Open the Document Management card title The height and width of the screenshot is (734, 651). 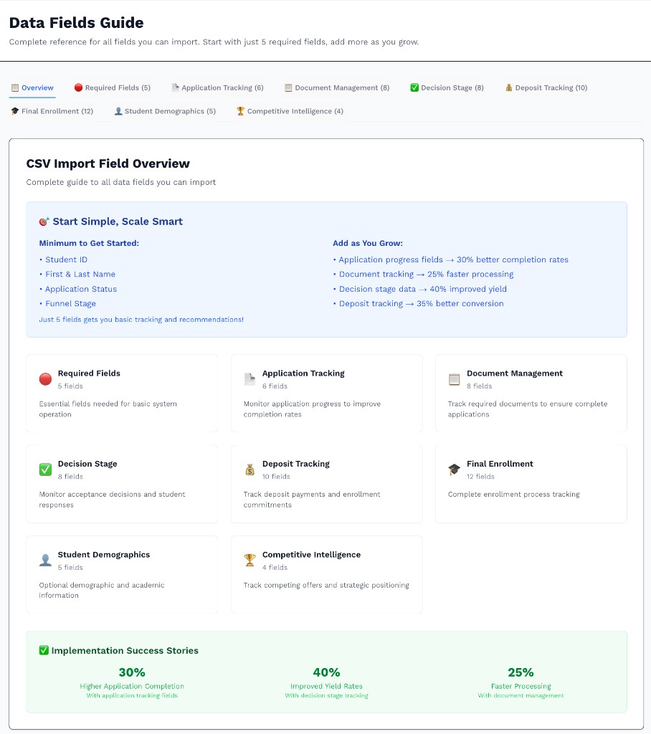[515, 373]
